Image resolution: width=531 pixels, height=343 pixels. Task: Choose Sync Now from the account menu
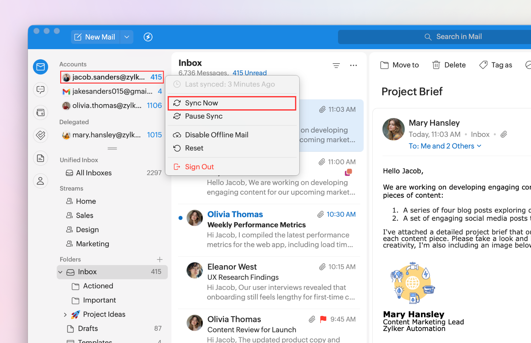click(x=201, y=103)
